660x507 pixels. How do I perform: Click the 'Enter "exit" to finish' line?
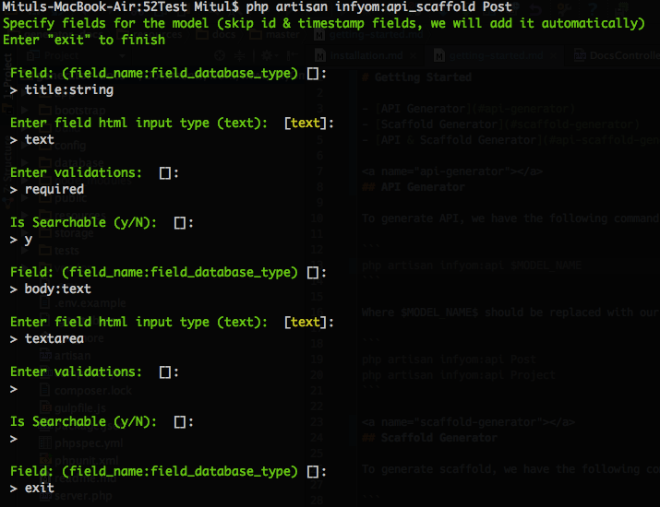[x=84, y=40]
